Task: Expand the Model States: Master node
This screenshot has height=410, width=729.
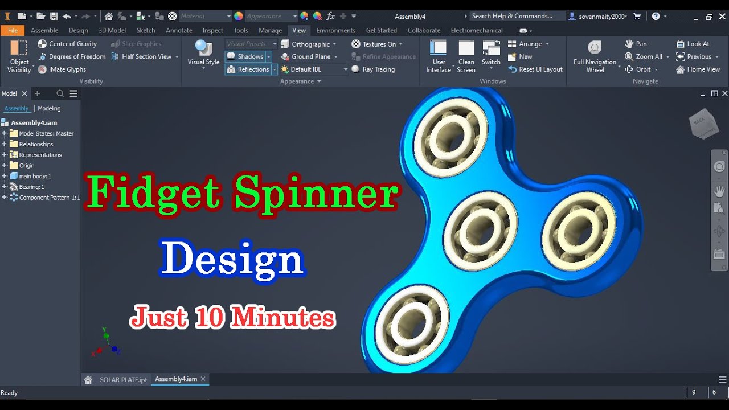Action: coord(4,133)
